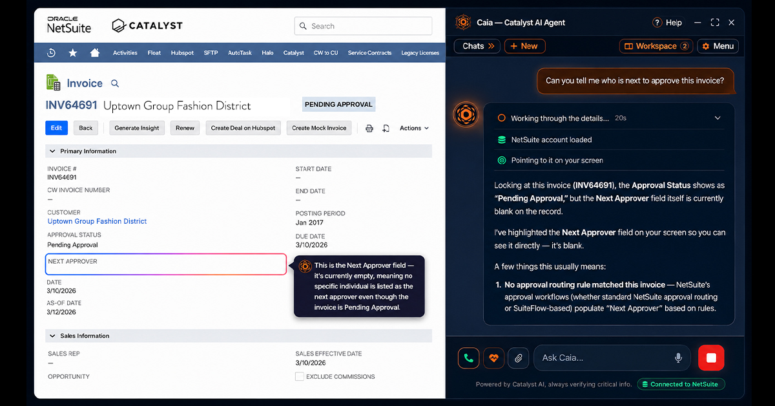The image size is (775, 406).
Task: Click the target icon by Pointing to it
Action: 502,160
